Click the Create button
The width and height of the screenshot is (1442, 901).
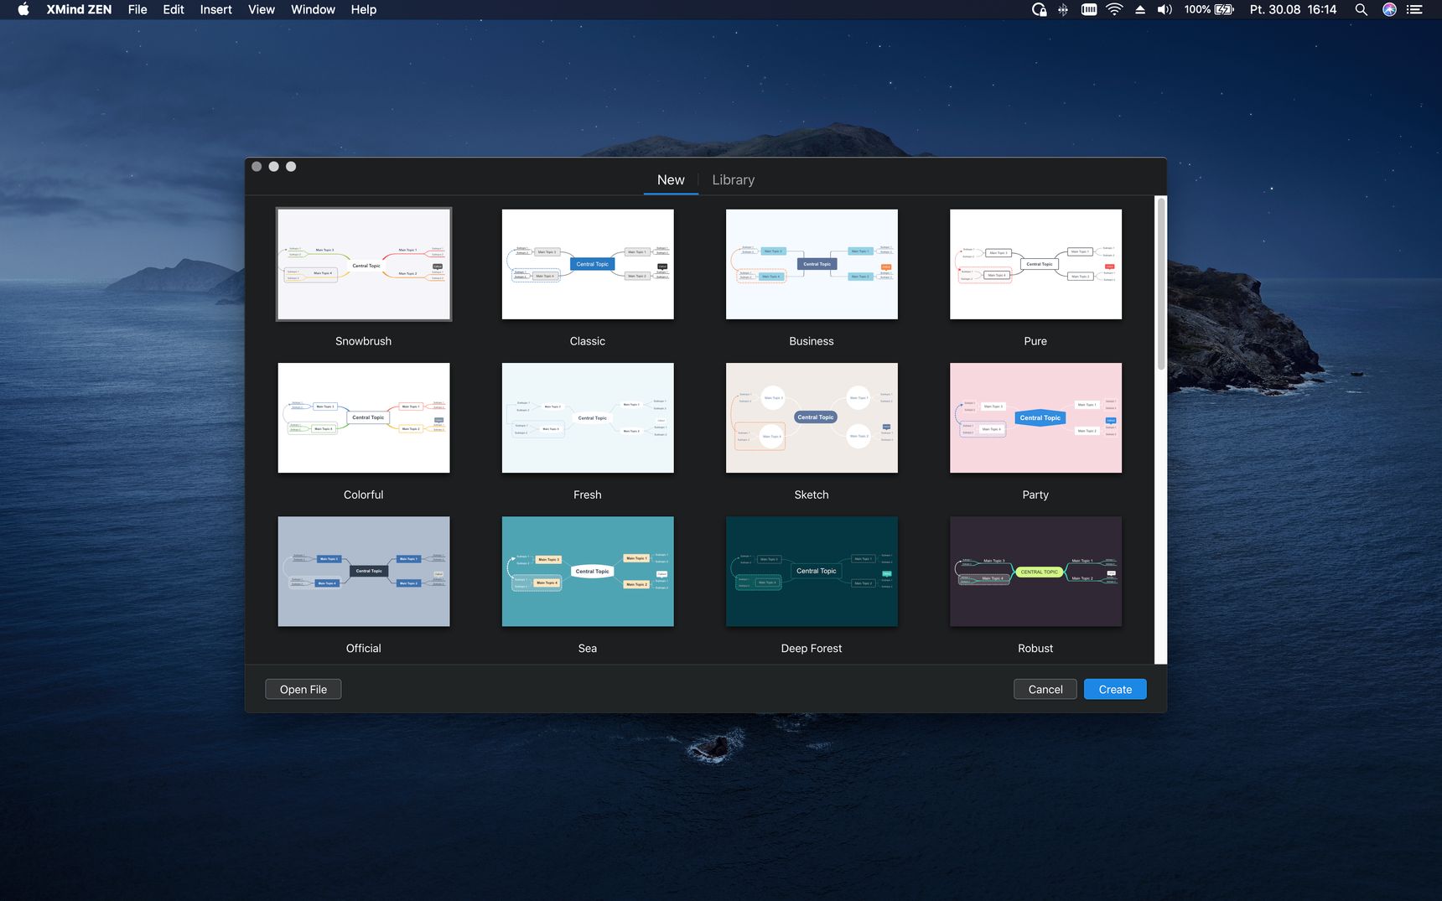click(x=1115, y=689)
